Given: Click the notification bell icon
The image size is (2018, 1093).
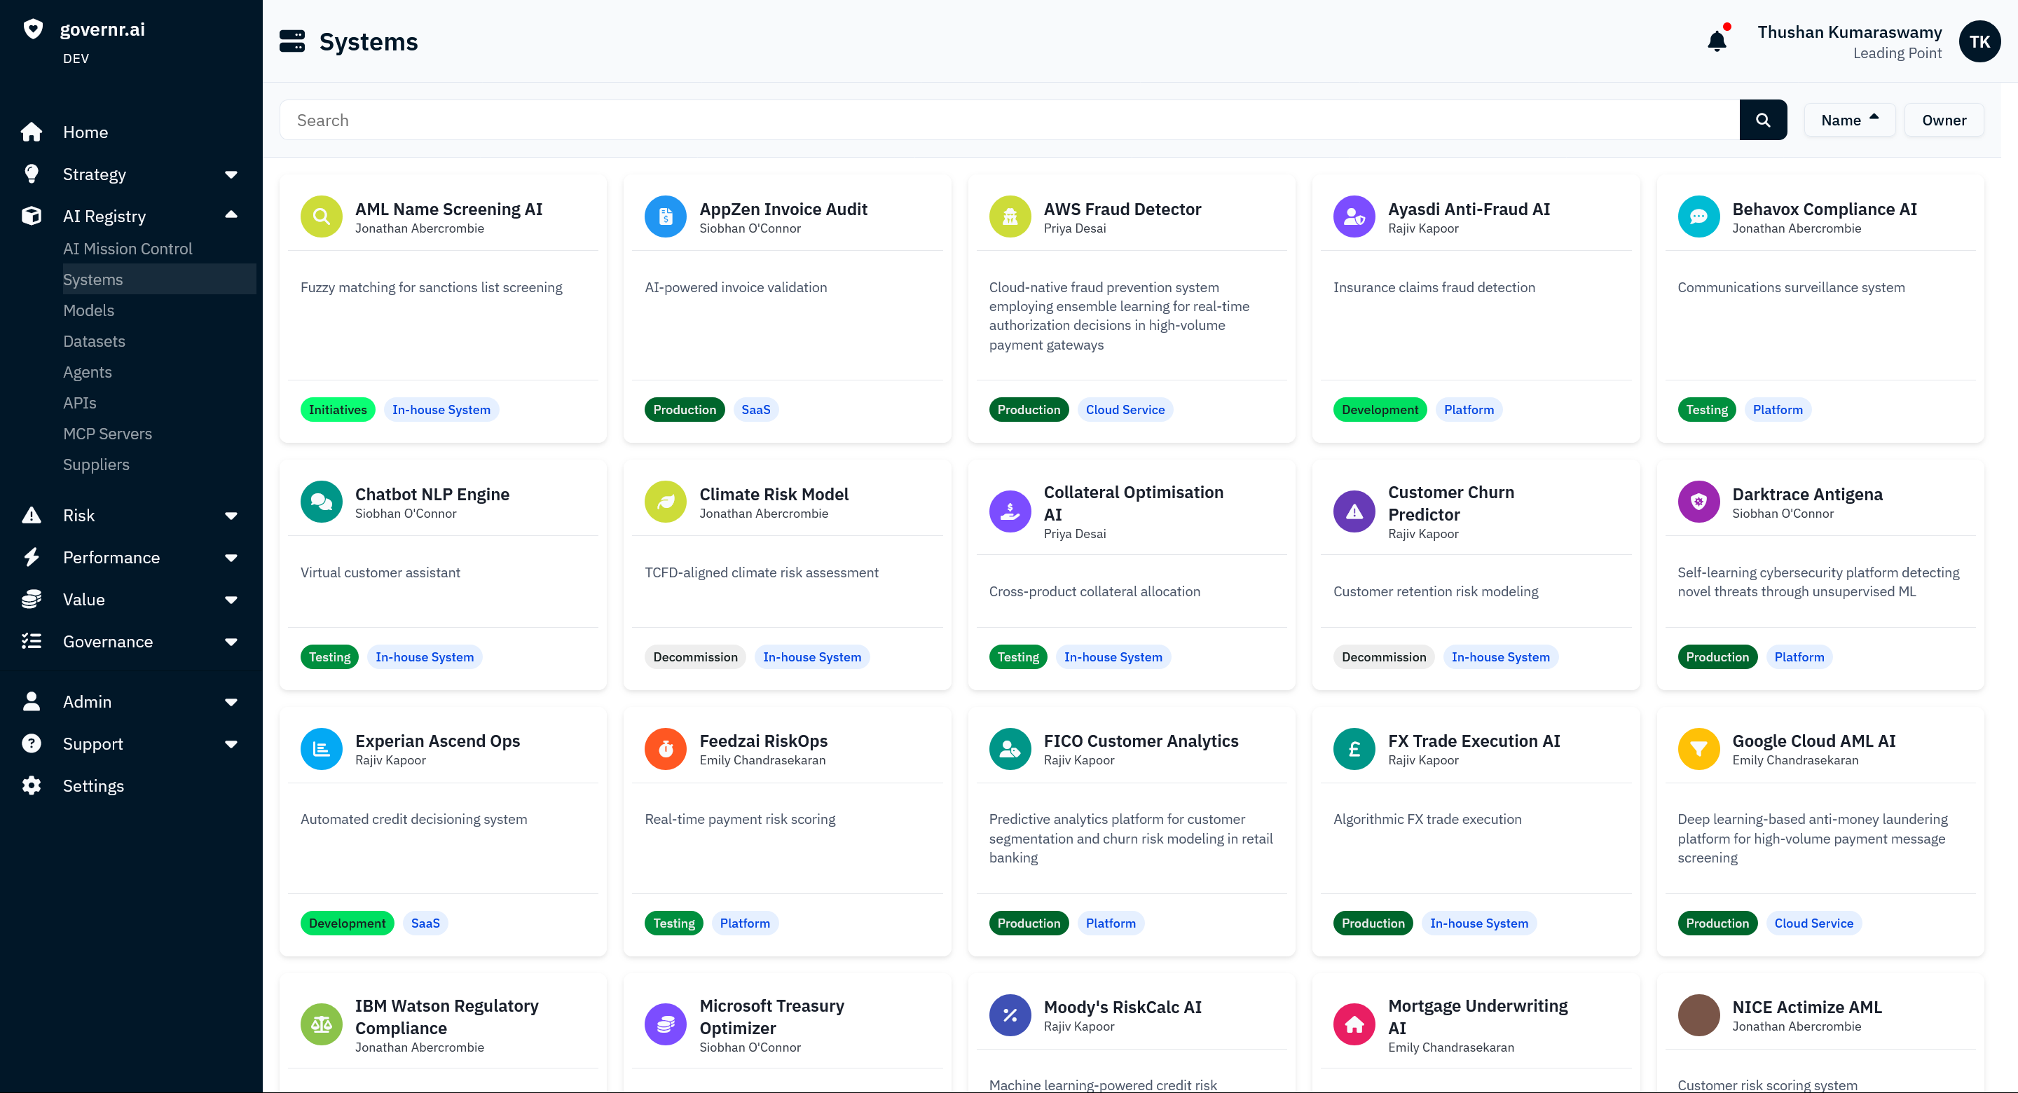Looking at the screenshot, I should pyautogui.click(x=1717, y=41).
